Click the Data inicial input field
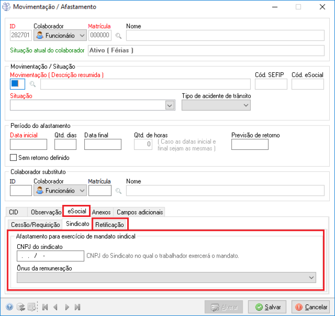The height and width of the screenshot is (316, 335). 28,145
